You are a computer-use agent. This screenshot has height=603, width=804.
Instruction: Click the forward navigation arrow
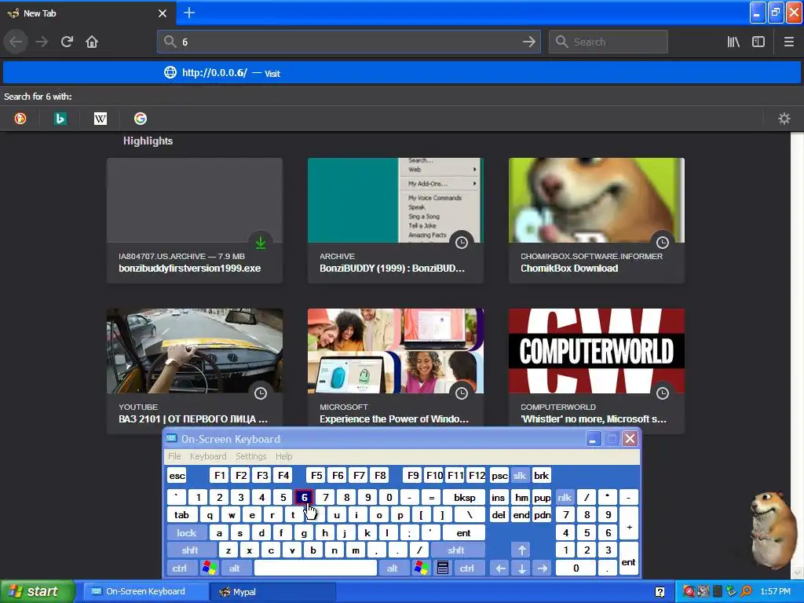tap(42, 42)
